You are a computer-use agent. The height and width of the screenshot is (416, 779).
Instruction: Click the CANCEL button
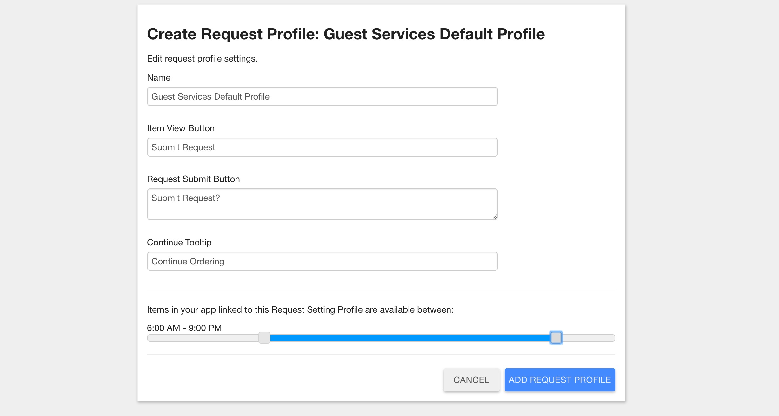(471, 380)
